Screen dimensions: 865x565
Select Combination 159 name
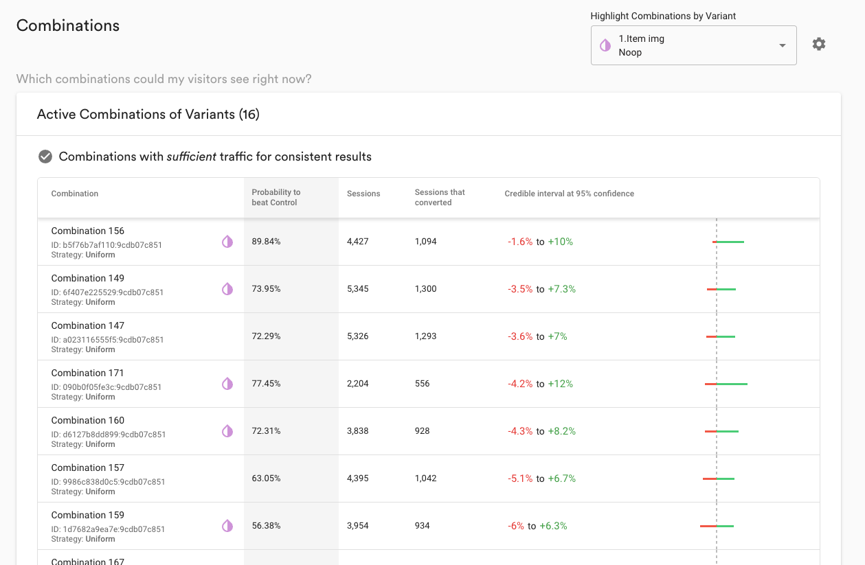[88, 515]
